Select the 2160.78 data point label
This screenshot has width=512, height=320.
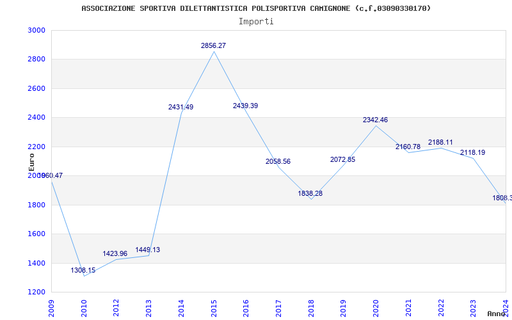point(408,147)
